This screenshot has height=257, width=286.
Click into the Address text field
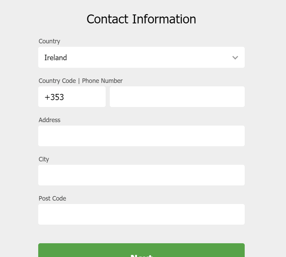coord(141,136)
